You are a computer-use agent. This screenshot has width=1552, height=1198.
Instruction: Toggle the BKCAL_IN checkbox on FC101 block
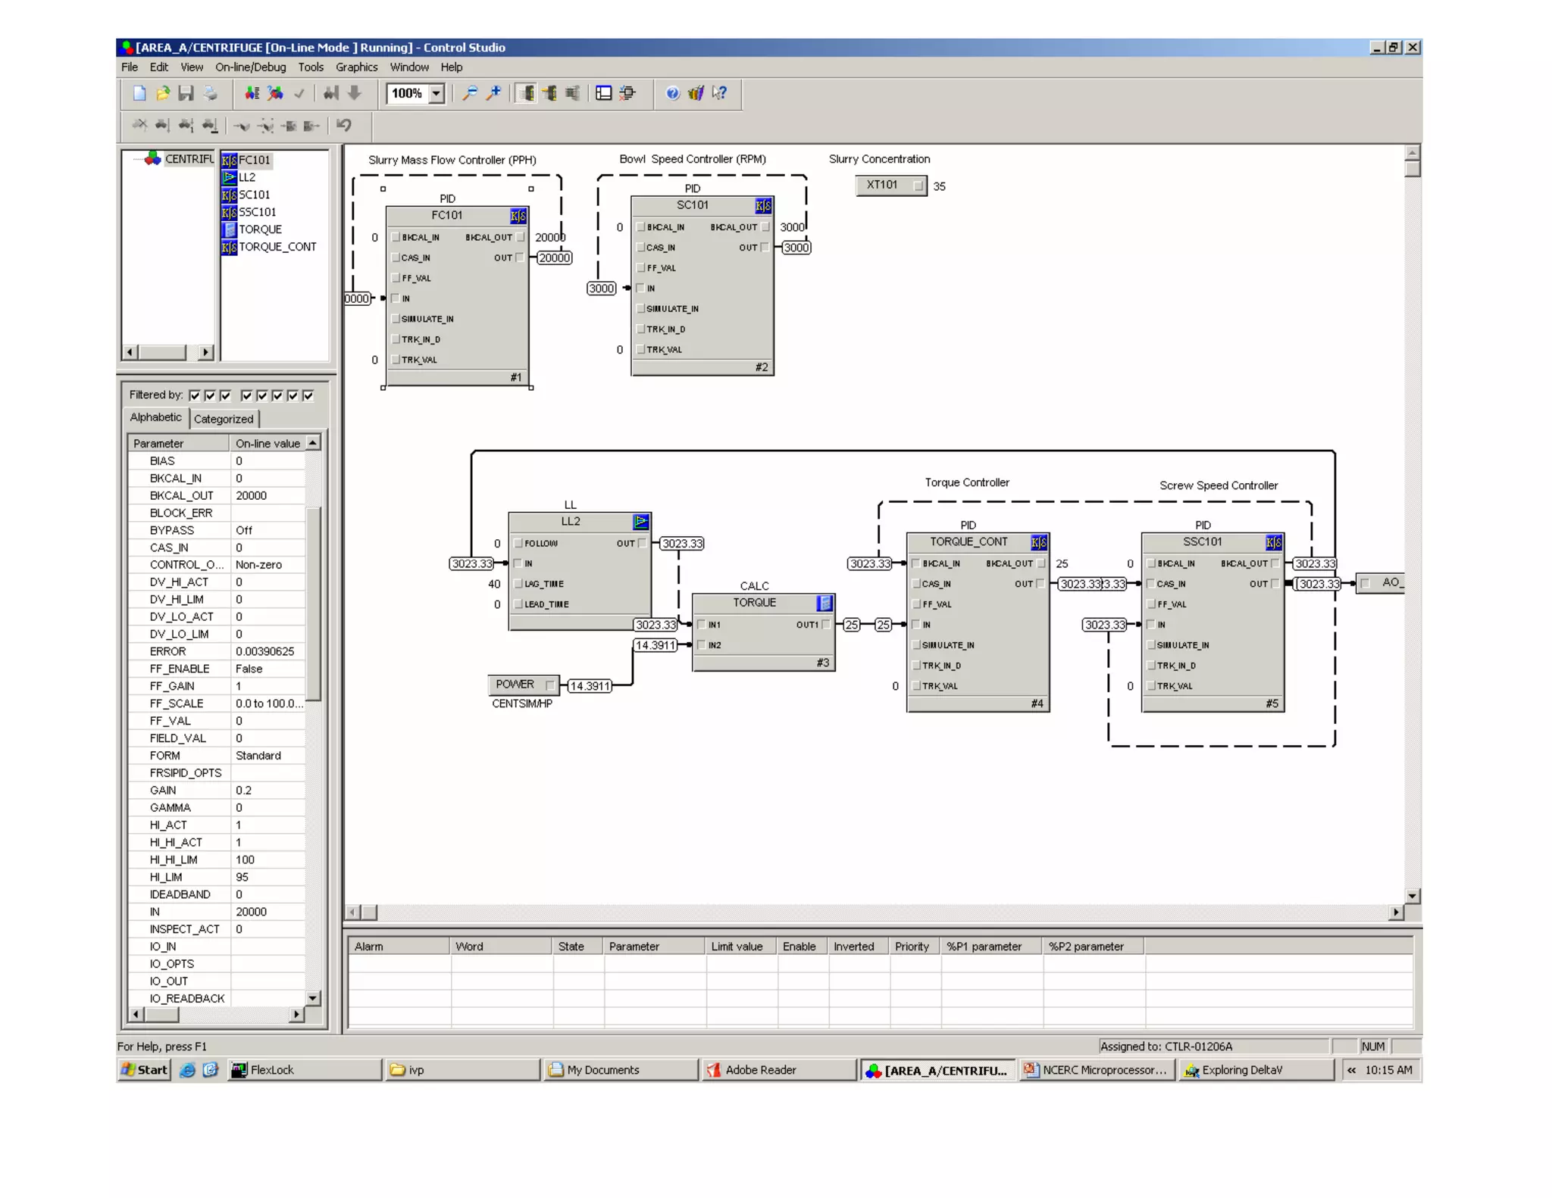coord(396,237)
